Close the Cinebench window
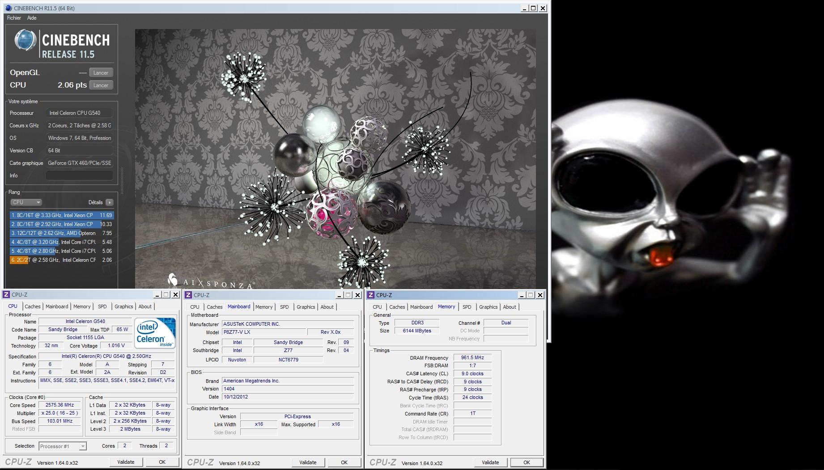This screenshot has width=824, height=470. pos(543,8)
